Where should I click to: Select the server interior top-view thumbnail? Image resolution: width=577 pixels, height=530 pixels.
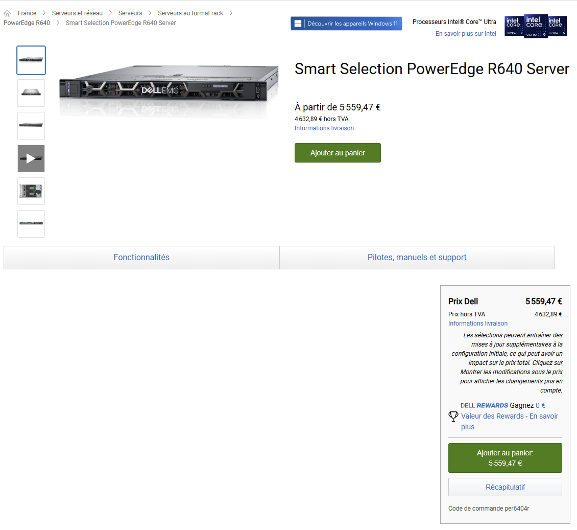[31, 191]
